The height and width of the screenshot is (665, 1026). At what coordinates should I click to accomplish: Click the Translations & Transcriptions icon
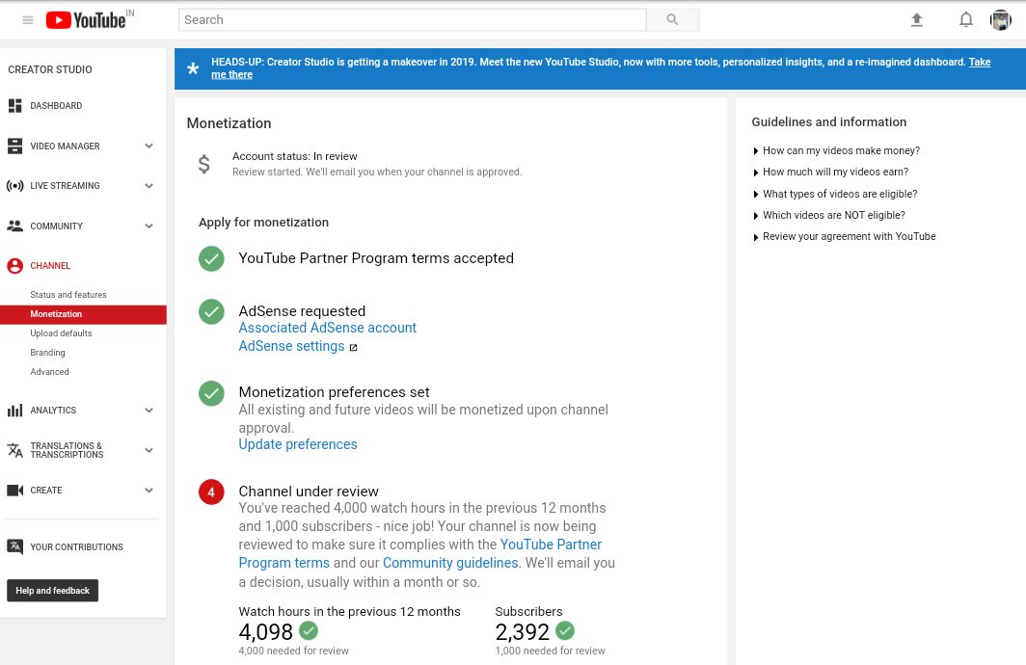coord(15,450)
